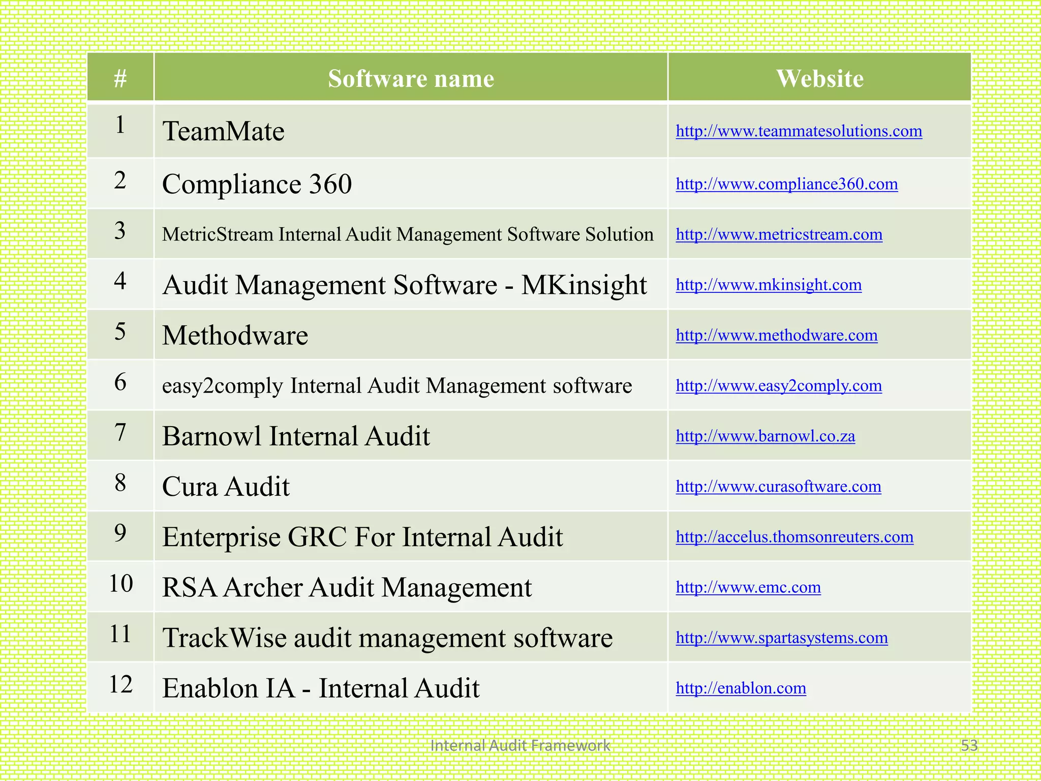Click row number 1 cell

(120, 131)
